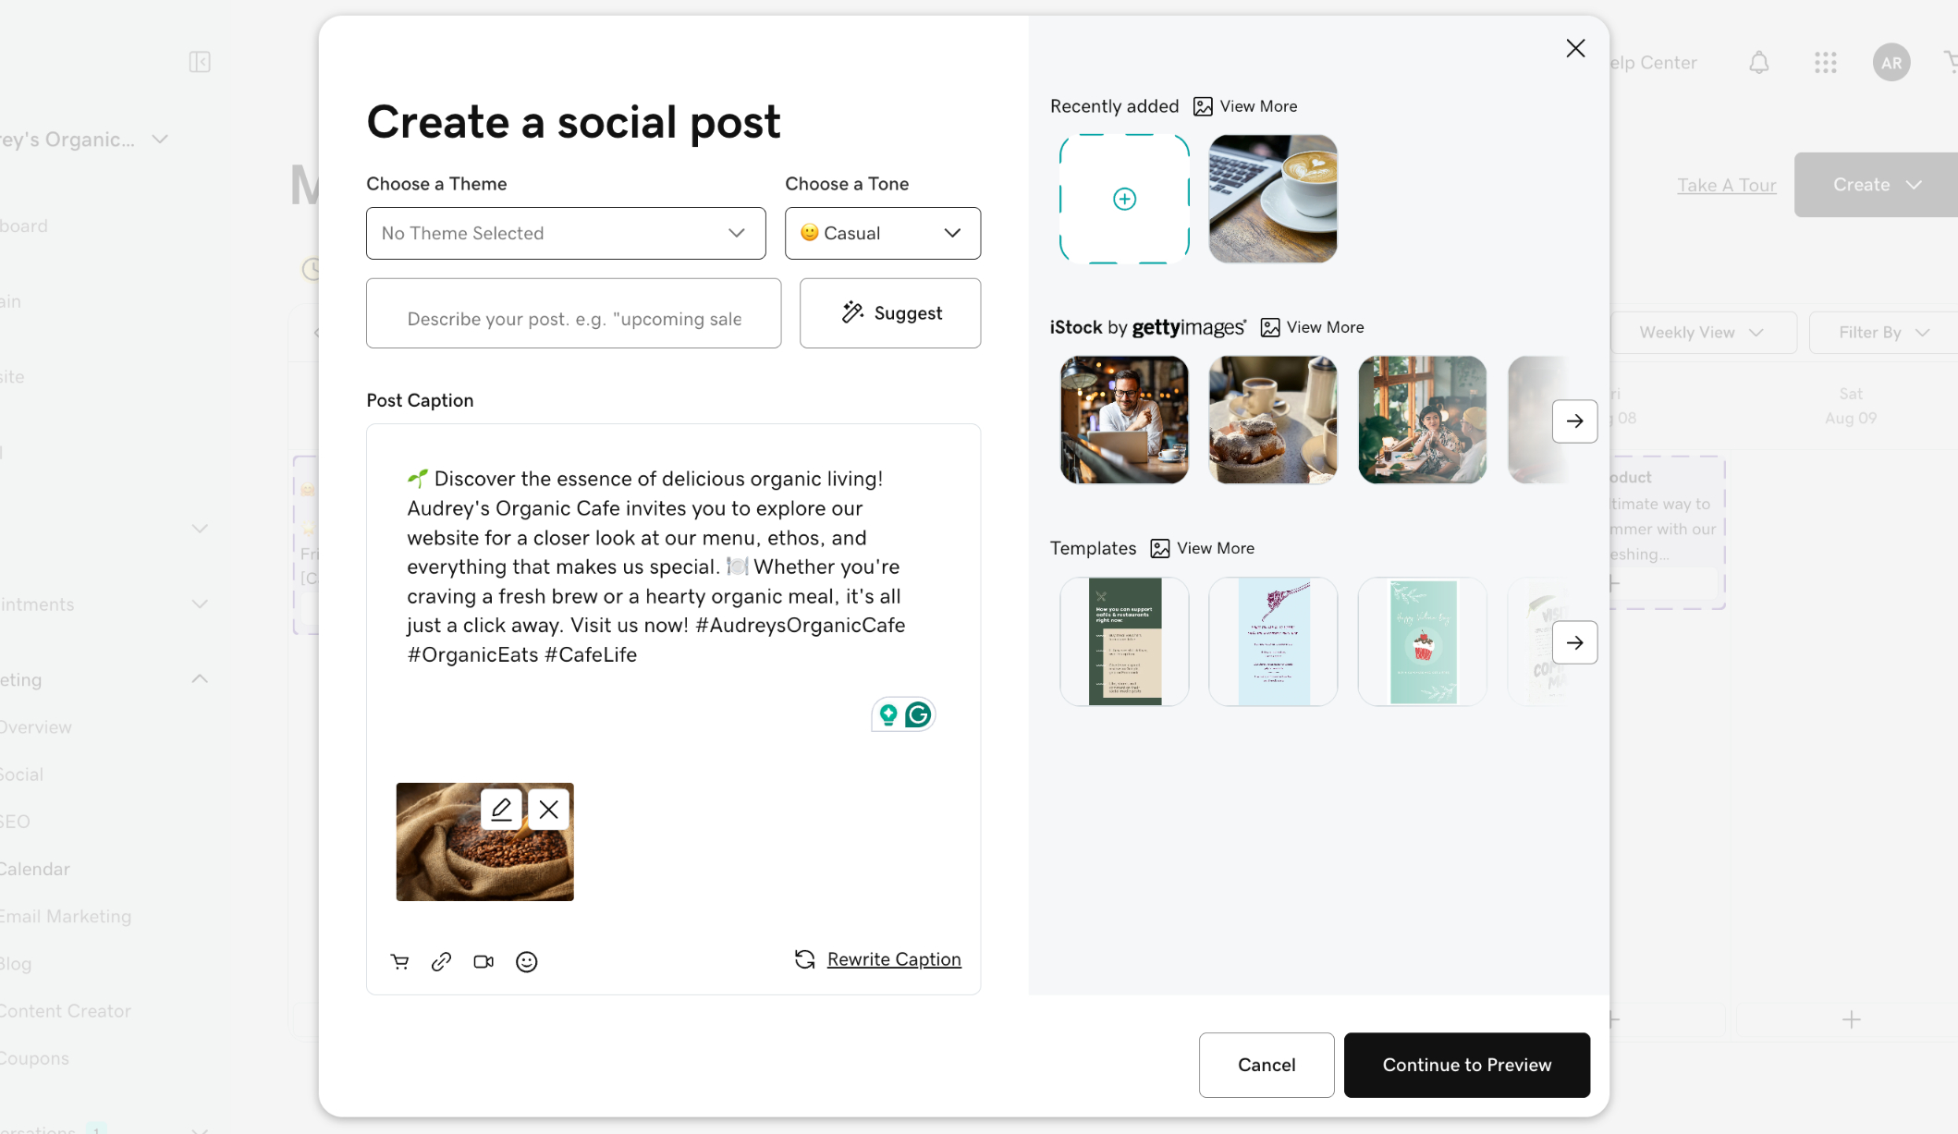
Task: Click the insert link icon
Action: 441,961
